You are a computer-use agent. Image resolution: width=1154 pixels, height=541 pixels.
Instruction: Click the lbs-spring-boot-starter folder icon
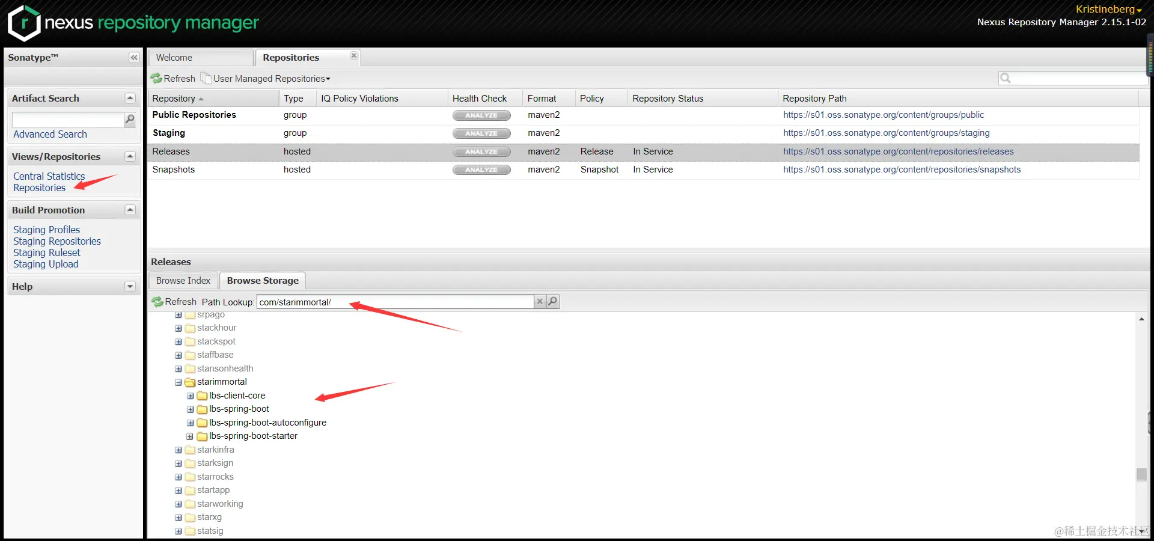[203, 436]
